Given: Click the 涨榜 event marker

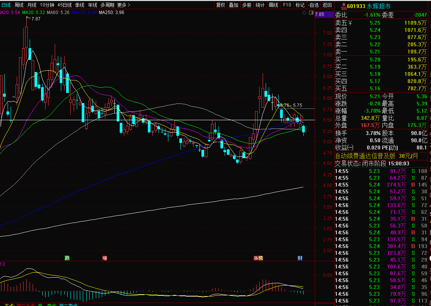Looking at the screenshot, I should coord(258,258).
